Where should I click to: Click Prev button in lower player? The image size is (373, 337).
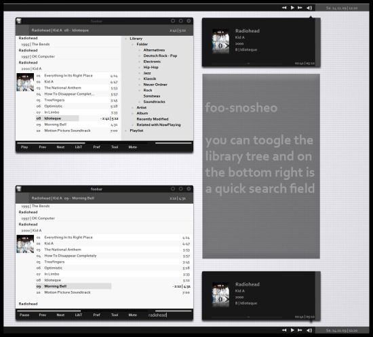(42, 315)
